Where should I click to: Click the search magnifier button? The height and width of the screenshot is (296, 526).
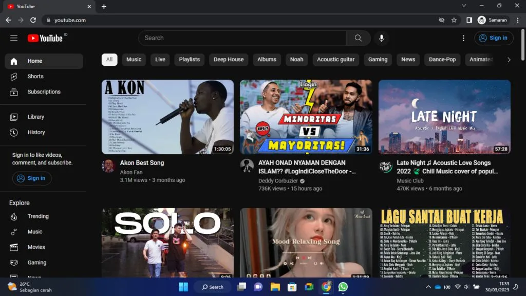click(x=358, y=38)
